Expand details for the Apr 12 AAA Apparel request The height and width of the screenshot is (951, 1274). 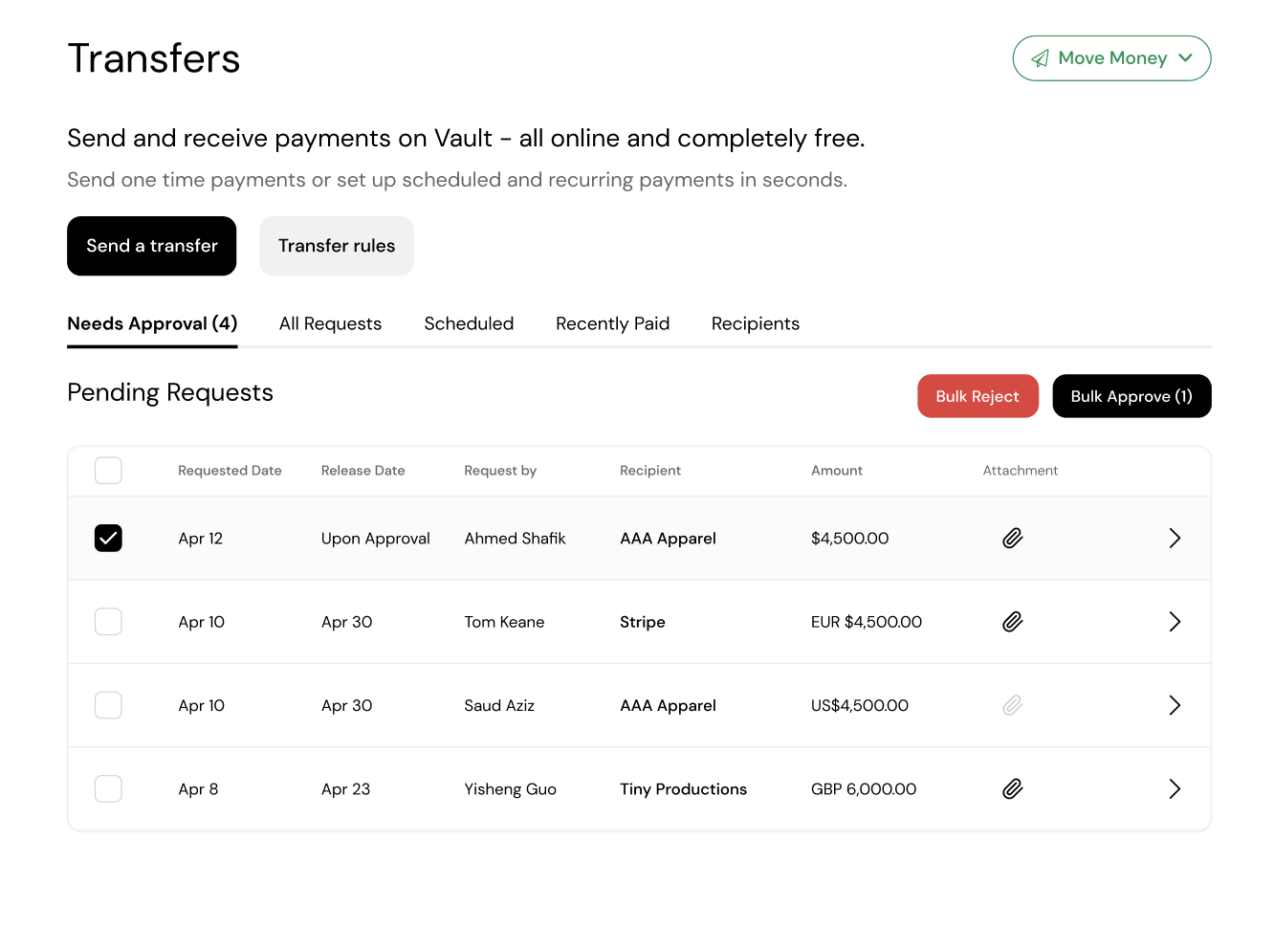pyautogui.click(x=1175, y=539)
